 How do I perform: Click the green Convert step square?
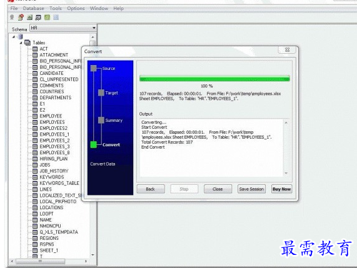pos(93,145)
